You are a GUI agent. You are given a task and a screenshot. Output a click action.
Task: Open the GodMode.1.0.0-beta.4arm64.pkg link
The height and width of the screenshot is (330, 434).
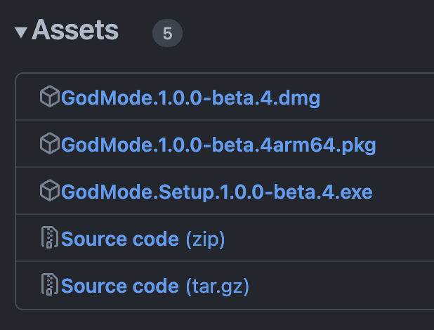click(218, 145)
